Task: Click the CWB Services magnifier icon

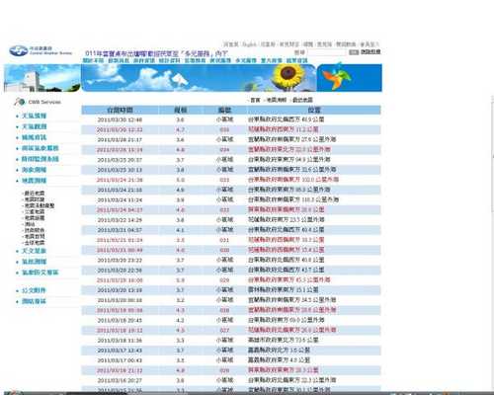Action: [x=19, y=102]
